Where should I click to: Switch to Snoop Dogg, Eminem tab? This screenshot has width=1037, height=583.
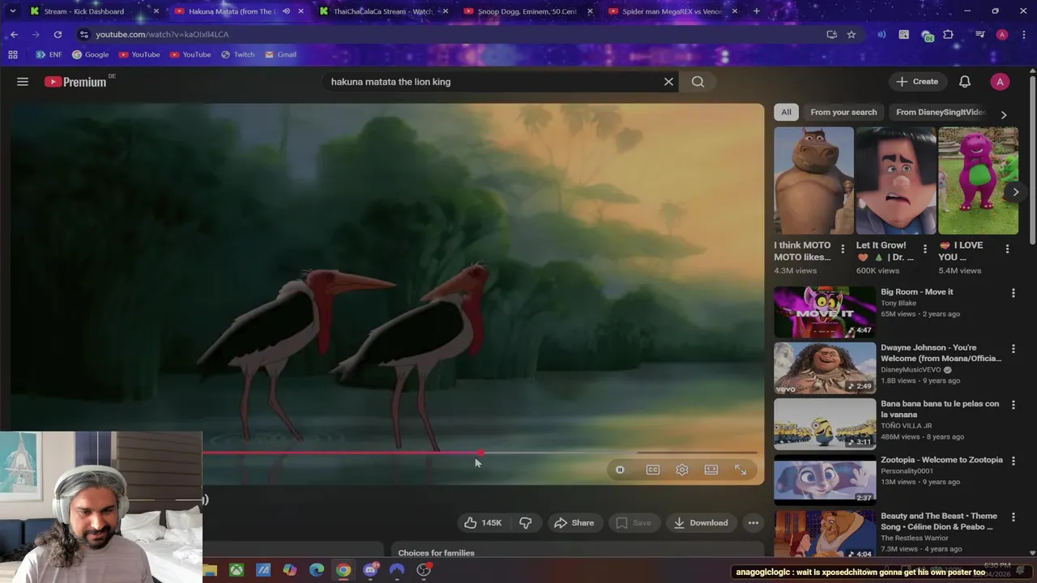(527, 11)
